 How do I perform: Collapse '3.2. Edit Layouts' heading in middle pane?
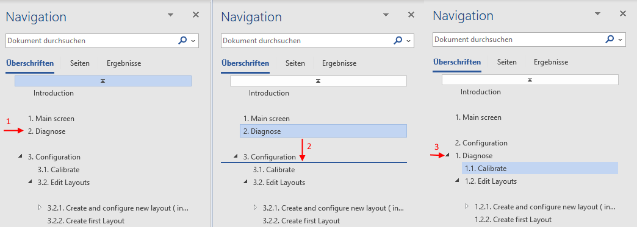[245, 182]
